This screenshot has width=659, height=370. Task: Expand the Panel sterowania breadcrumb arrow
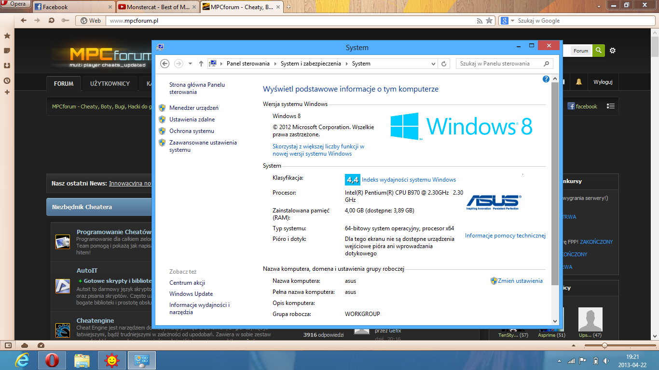pyautogui.click(x=275, y=64)
